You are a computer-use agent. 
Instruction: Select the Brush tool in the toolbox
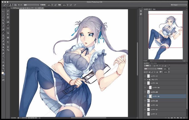pyautogui.click(x=3, y=32)
